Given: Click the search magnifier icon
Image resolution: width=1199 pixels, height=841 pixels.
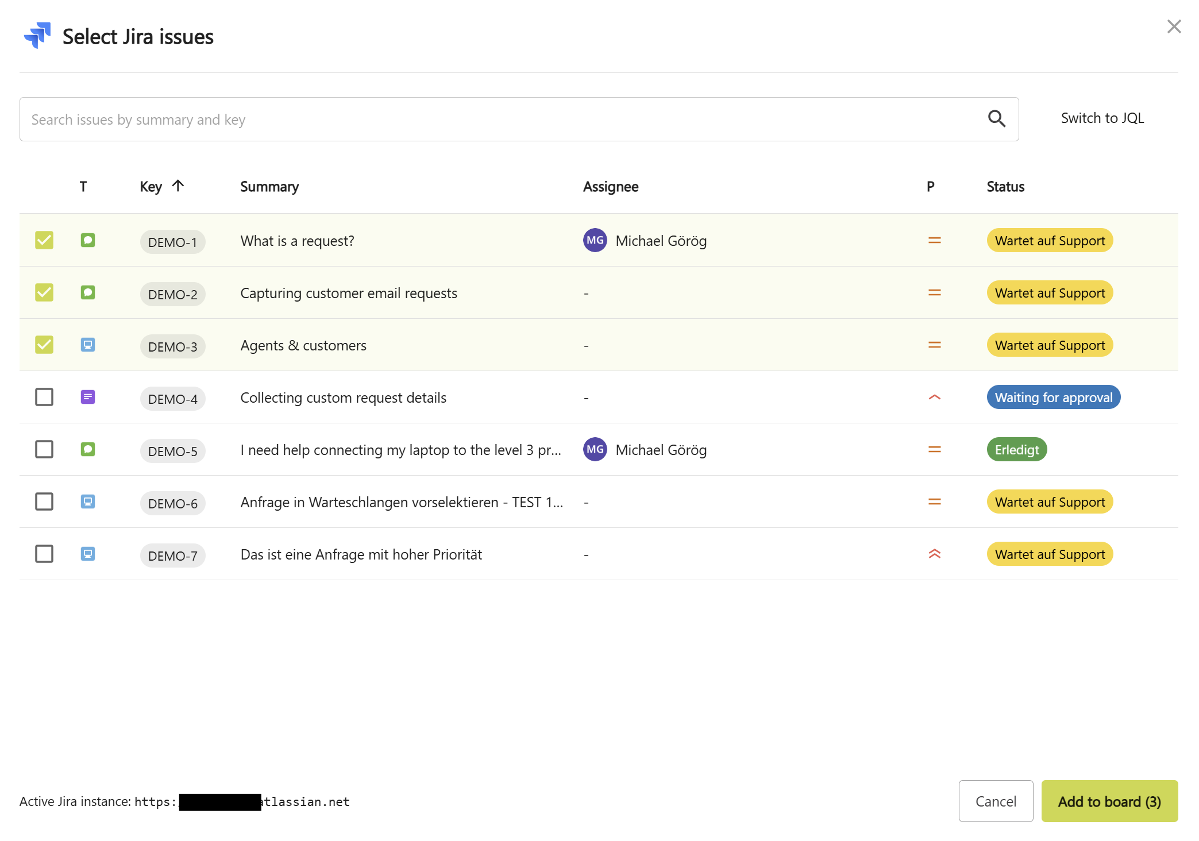Looking at the screenshot, I should pos(997,118).
